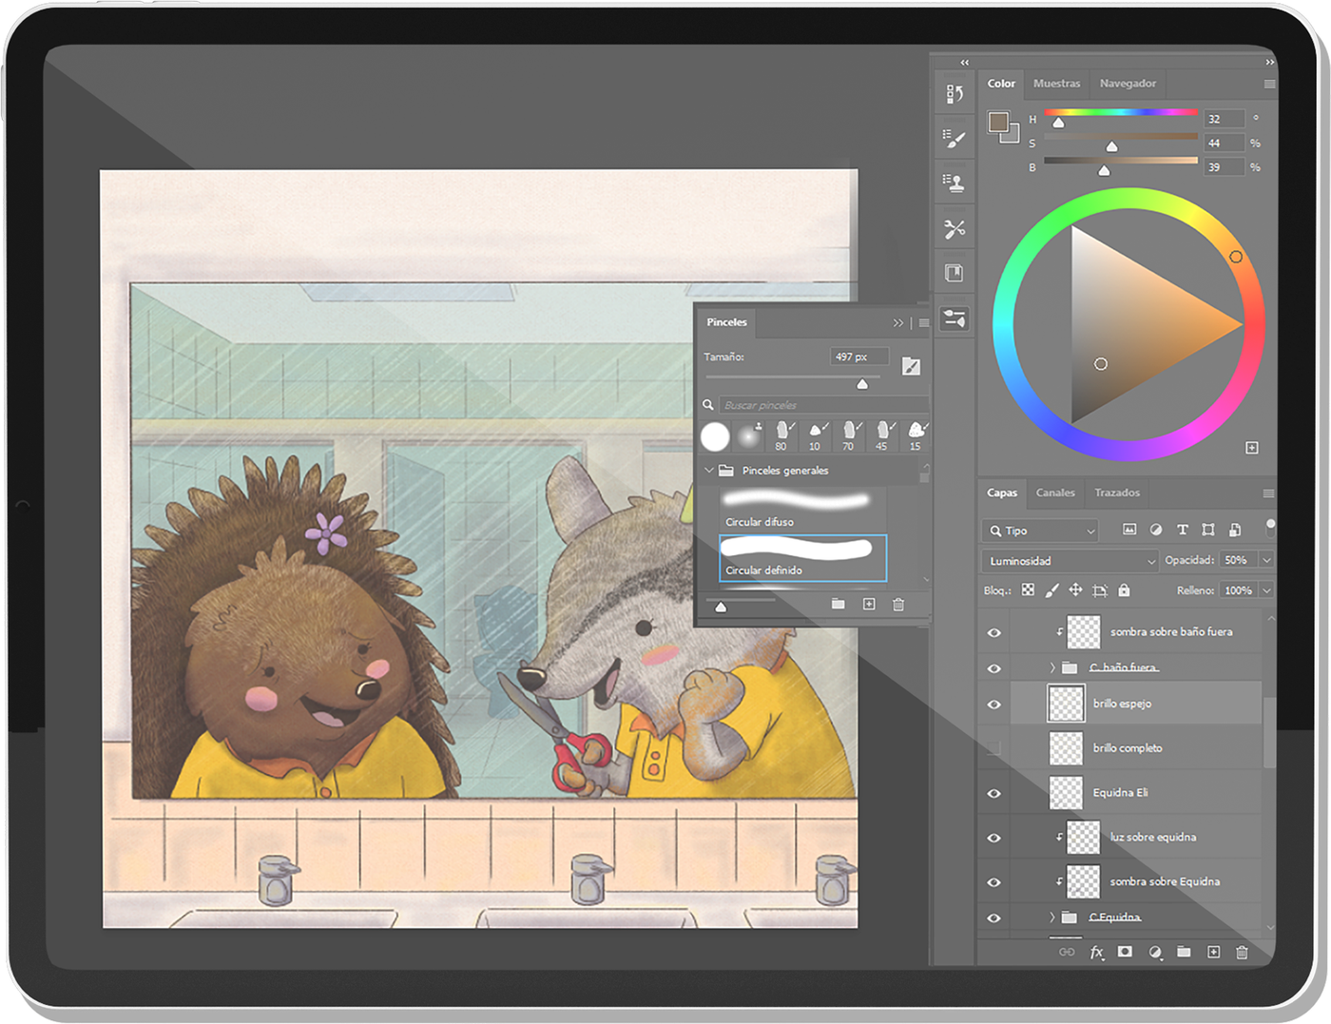Open the Clone Source panel icon

955,182
